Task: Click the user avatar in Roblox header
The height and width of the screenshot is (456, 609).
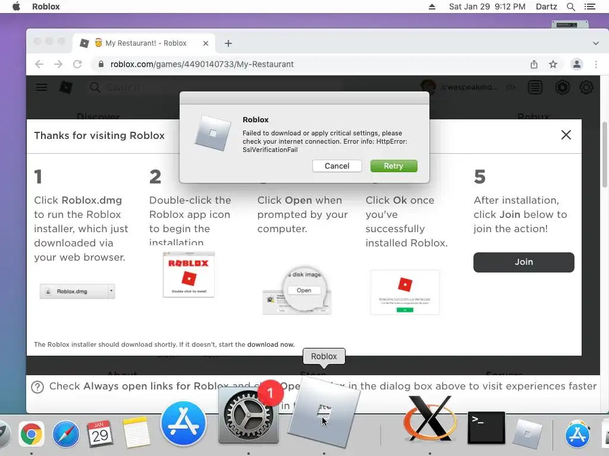Action: 428,87
